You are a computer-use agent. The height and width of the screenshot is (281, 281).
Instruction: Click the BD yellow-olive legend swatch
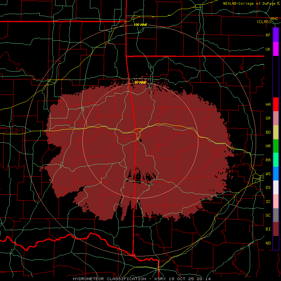276,132
